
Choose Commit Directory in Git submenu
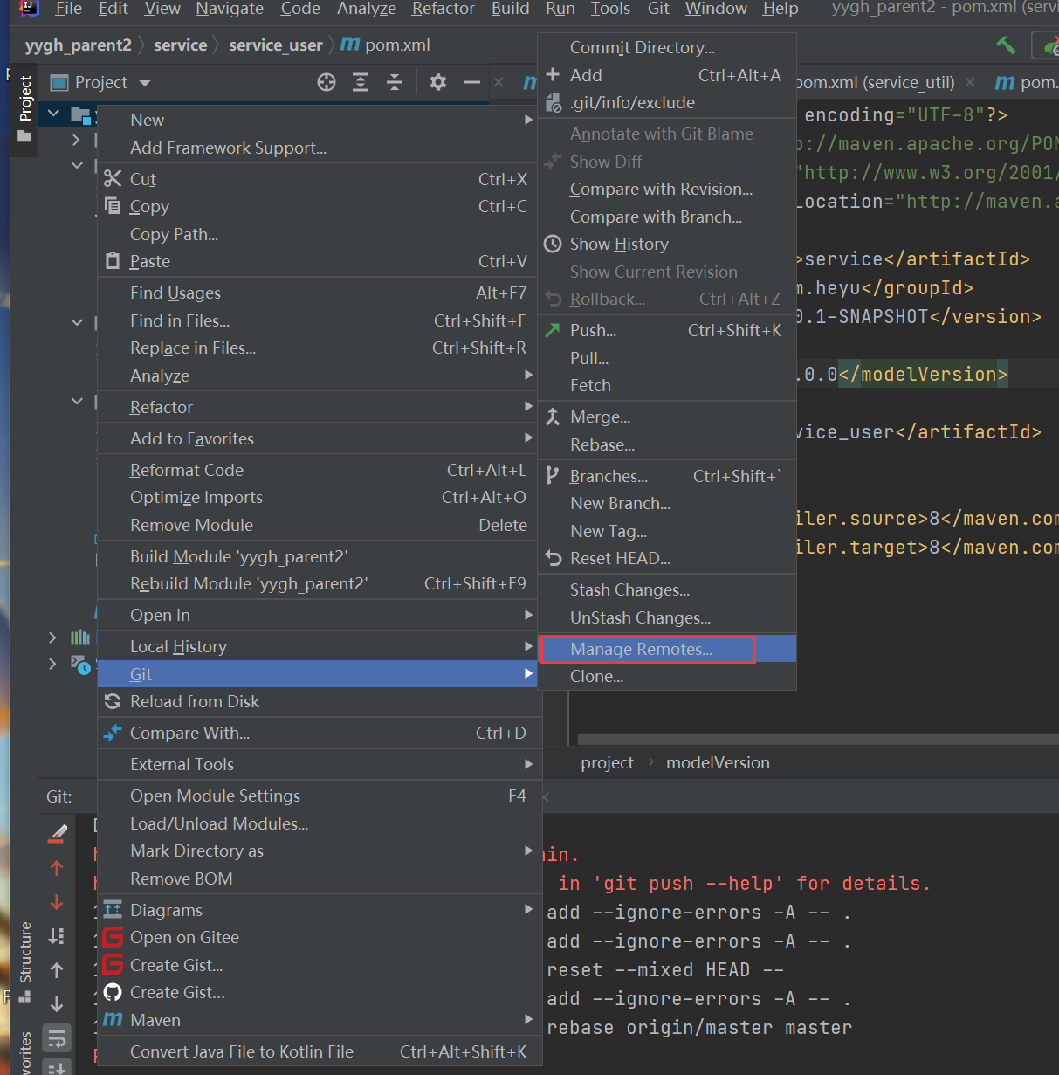(667, 47)
